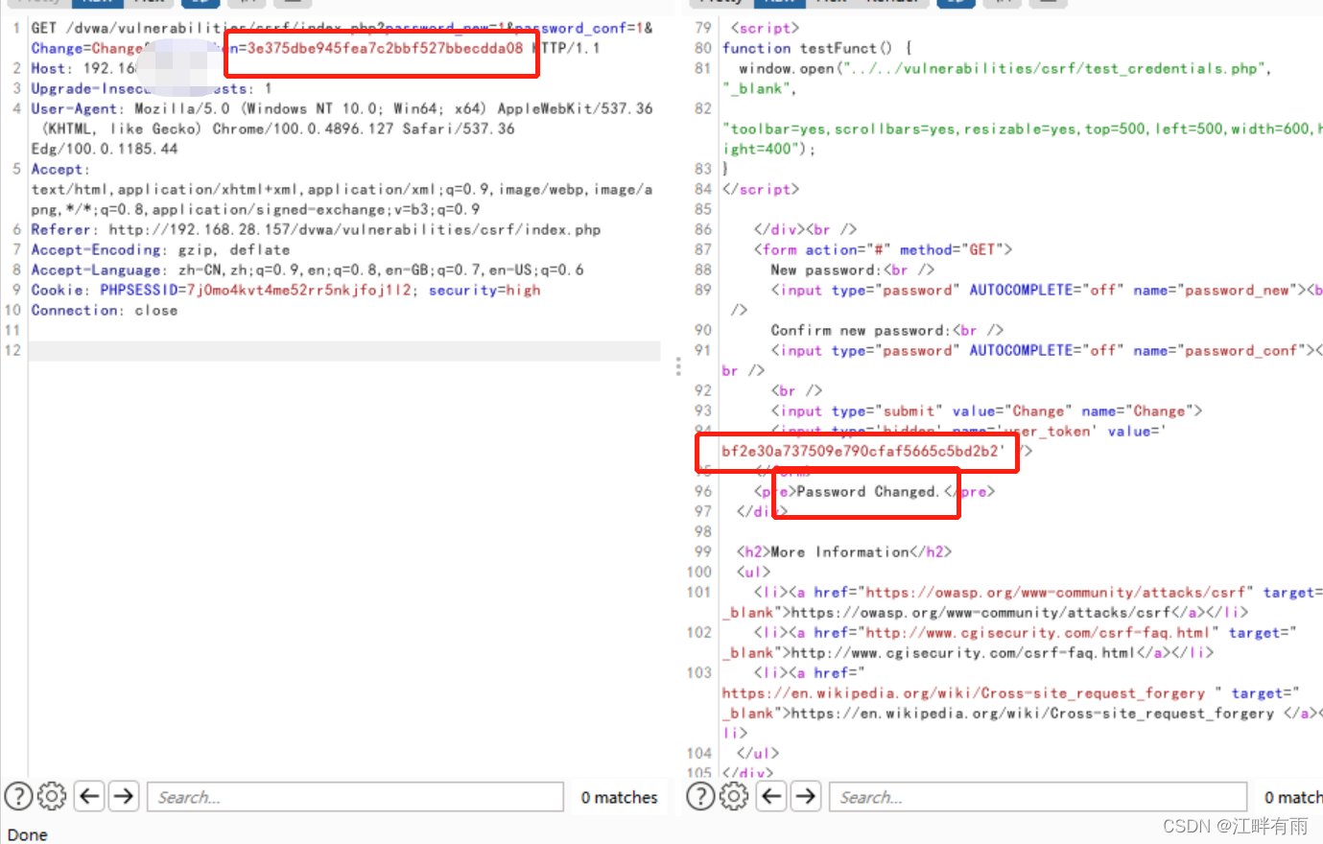Go to next match in response search
This screenshot has width=1323, height=844.
806,796
